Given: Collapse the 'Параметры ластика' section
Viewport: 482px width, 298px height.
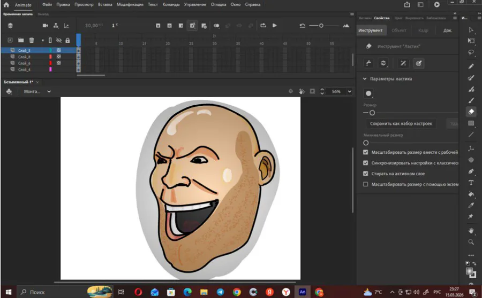Looking at the screenshot, I should [365, 79].
